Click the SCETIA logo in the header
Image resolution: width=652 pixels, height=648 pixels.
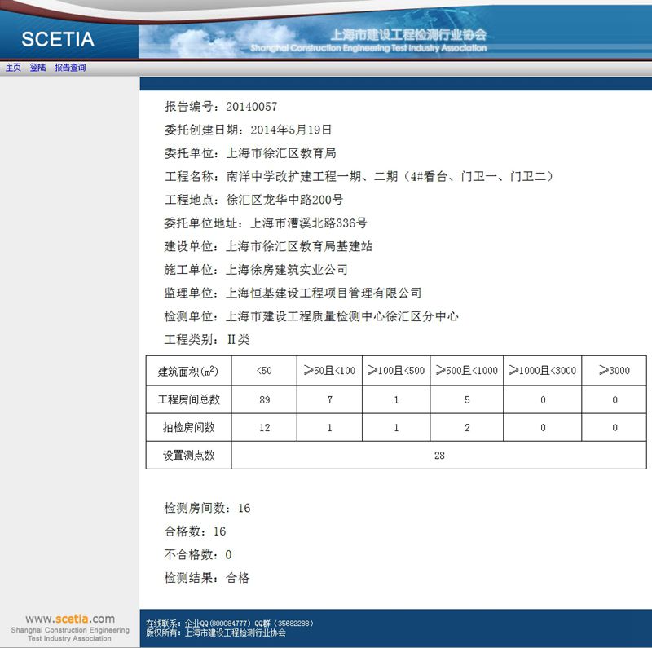point(58,39)
